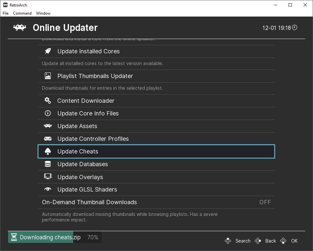Click the eye icon for Update GLSL Shaders
This screenshot has height=251, width=313.
(48, 189)
